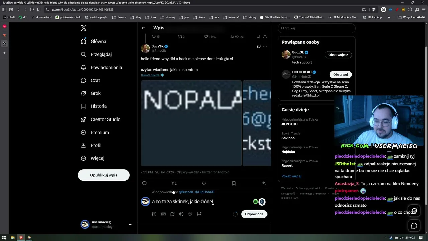Open the Raport trending topic
This screenshot has height=241, width=428.
click(287, 165)
